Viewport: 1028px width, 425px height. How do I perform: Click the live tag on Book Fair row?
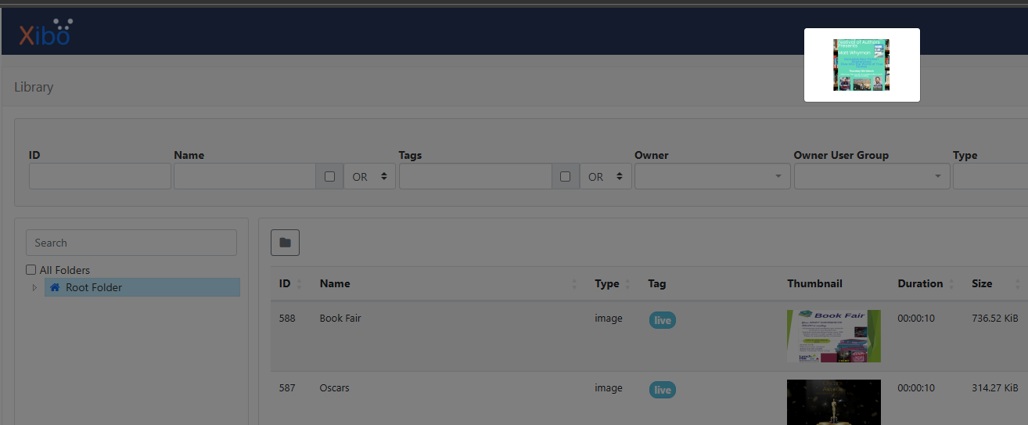tap(662, 320)
